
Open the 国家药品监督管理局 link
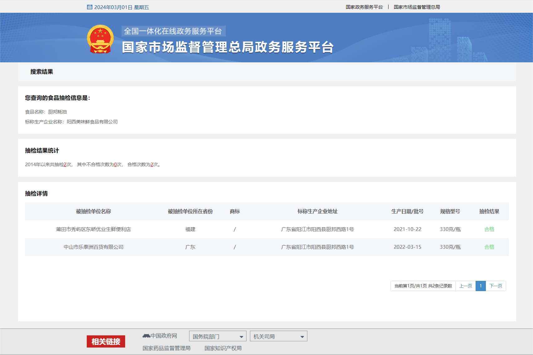[x=167, y=348]
